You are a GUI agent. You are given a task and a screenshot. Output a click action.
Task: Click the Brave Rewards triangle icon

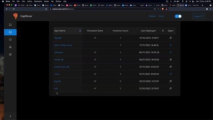pos(166,9)
